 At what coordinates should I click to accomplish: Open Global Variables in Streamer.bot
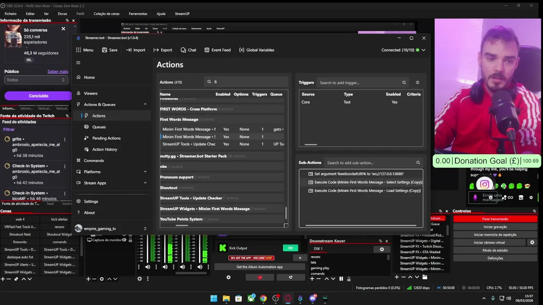tap(257, 50)
